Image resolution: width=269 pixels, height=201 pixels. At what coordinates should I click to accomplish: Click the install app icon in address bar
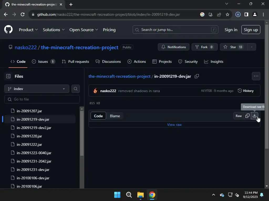pos(211,14)
